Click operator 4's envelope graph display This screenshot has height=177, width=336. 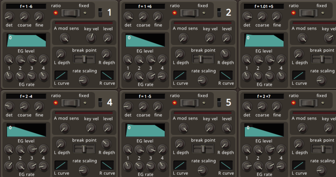[26, 130]
